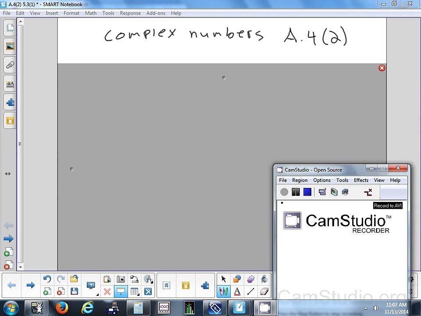
Task: Undo the last action
Action: [x=47, y=279]
